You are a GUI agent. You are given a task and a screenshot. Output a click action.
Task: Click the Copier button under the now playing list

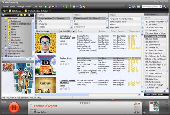(160, 94)
